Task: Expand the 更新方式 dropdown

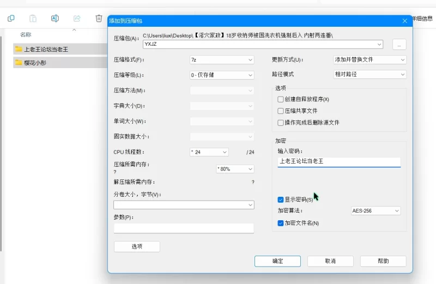Action: (x=370, y=59)
